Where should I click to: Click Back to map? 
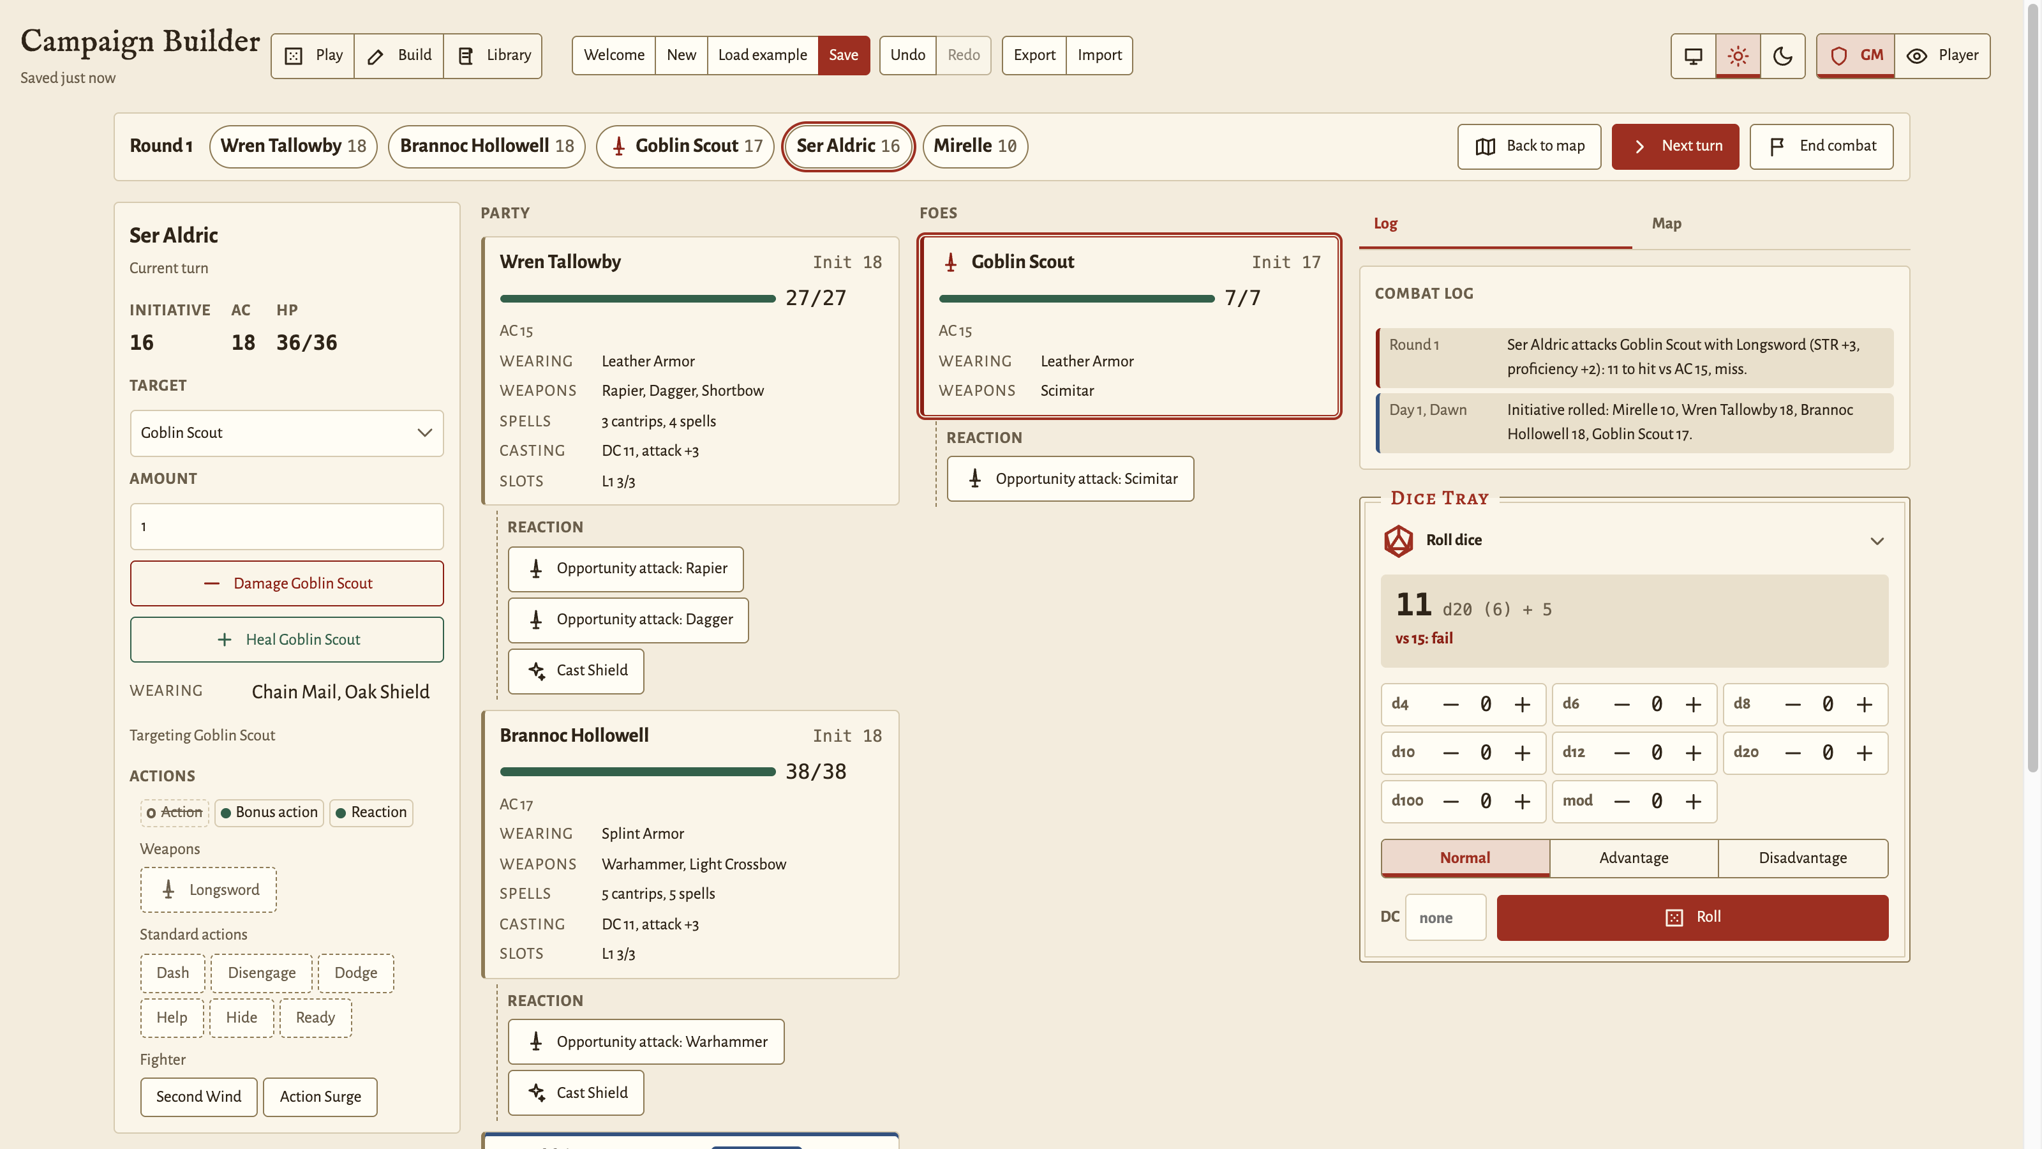pos(1529,146)
